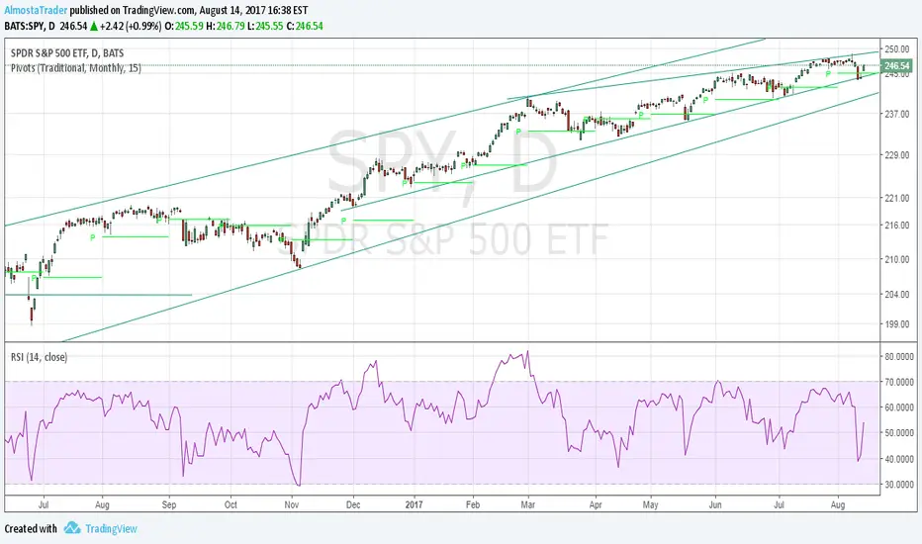Click the 250.00 price axis label
The image size is (922, 544).
click(896, 49)
